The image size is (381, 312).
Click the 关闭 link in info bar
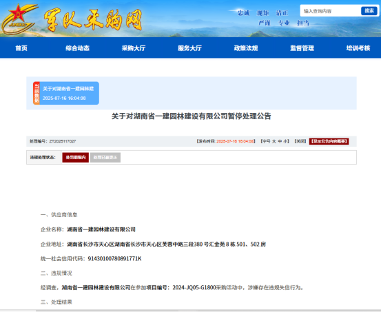click(300, 141)
